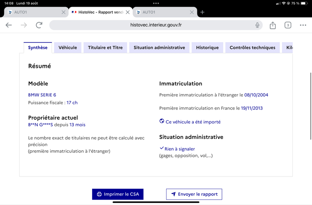Click the French flag favicon on HistoVec tab

[74, 12]
